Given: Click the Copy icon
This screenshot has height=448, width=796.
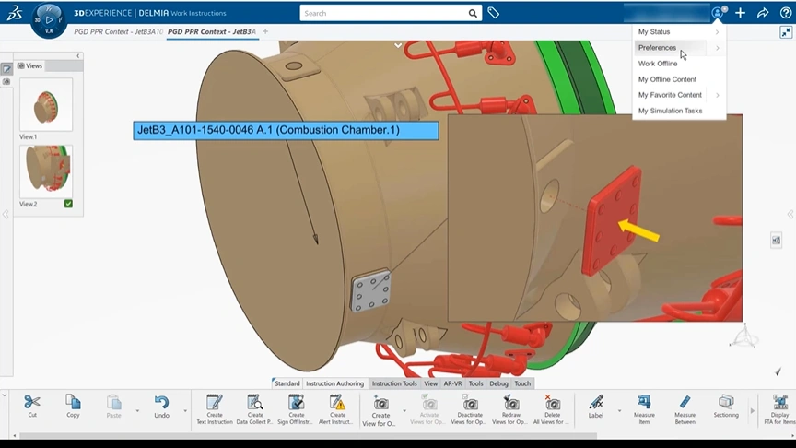Looking at the screenshot, I should pos(73,402).
